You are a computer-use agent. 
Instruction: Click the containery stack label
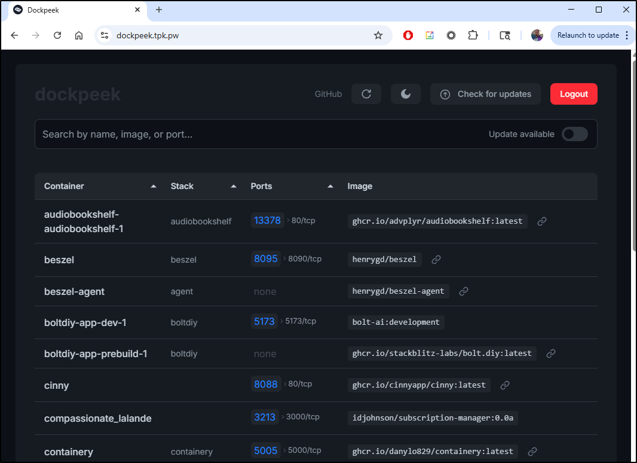(191, 452)
